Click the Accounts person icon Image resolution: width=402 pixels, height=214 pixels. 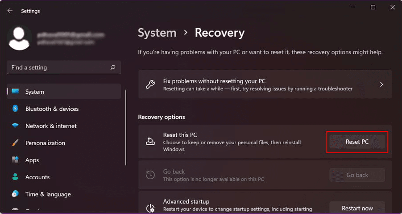point(15,177)
